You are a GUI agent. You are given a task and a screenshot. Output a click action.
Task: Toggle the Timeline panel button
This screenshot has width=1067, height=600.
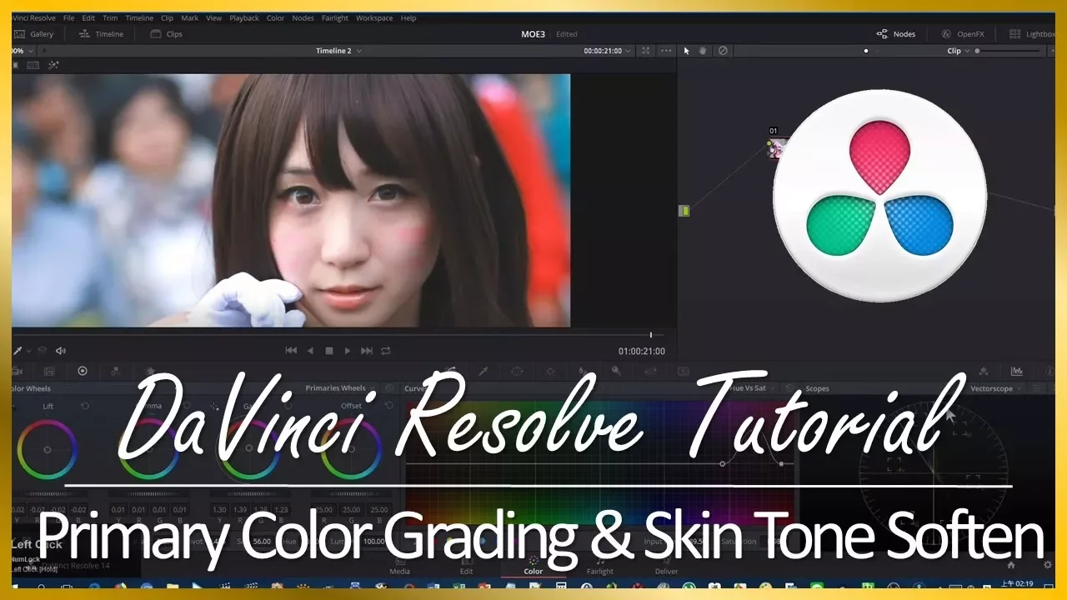pyautogui.click(x=101, y=34)
